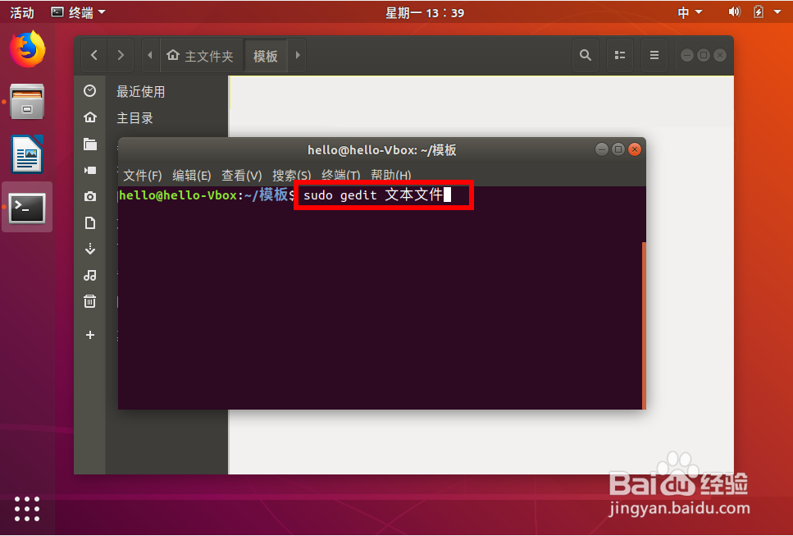Open the Videos sidebar icon
The width and height of the screenshot is (793, 536).
pyautogui.click(x=90, y=170)
